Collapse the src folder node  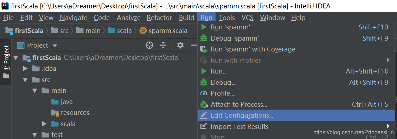point(25,80)
